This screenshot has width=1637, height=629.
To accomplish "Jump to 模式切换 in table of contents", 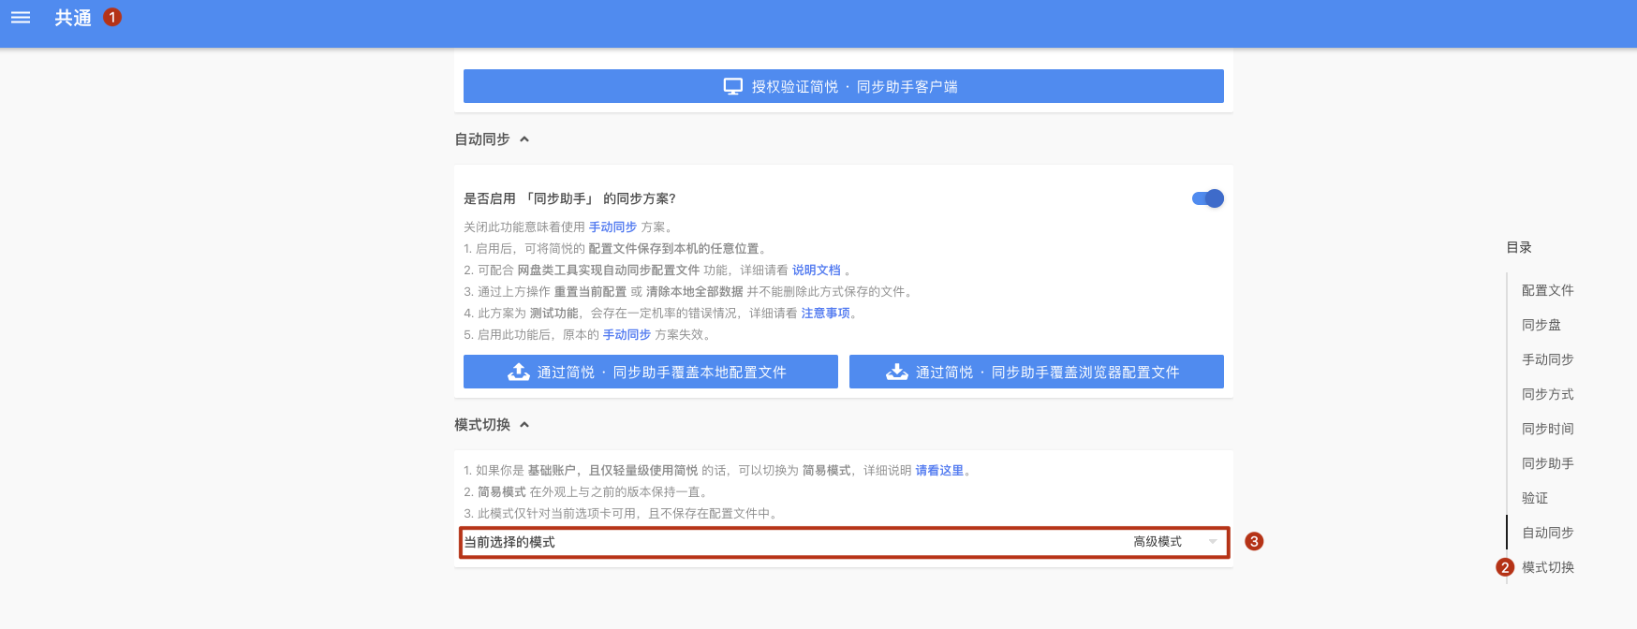I will point(1548,567).
